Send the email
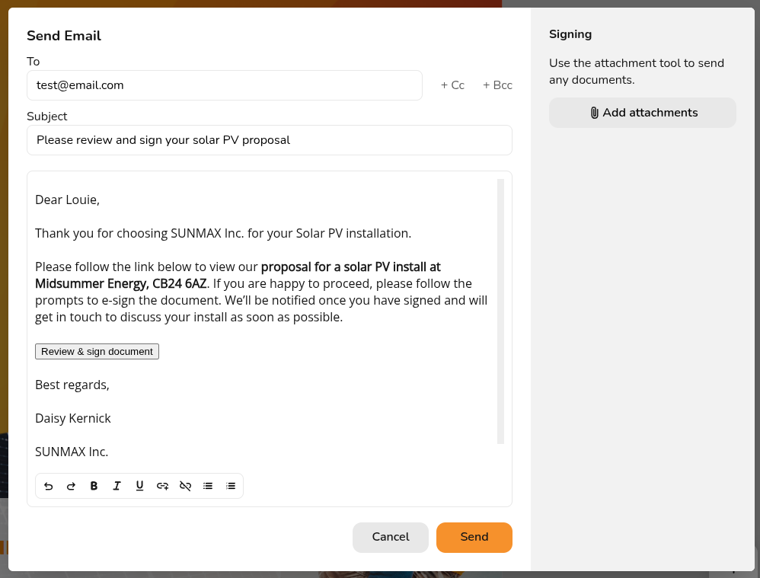The width and height of the screenshot is (760, 578). pos(474,538)
